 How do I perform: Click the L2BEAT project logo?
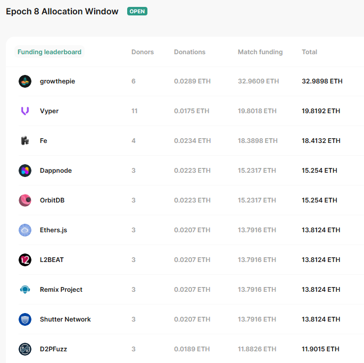[x=25, y=260]
